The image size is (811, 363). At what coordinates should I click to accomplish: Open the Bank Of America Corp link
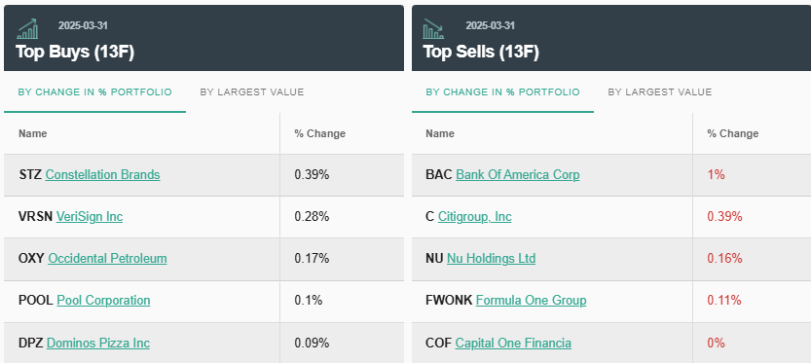518,175
